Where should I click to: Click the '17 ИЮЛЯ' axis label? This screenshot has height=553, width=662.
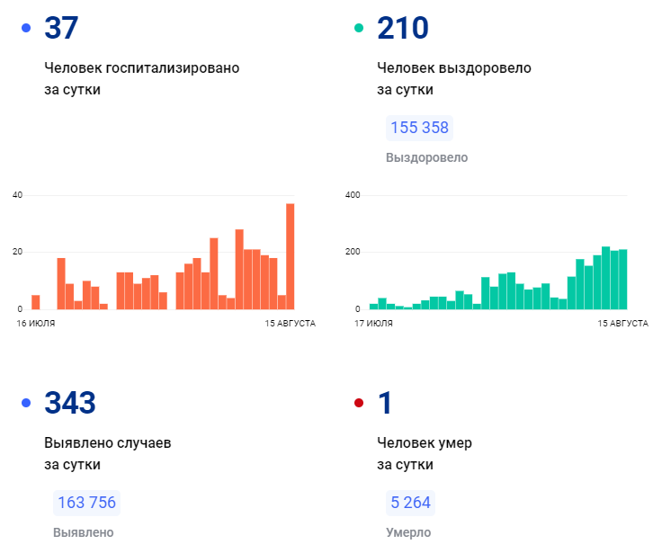[x=373, y=324]
